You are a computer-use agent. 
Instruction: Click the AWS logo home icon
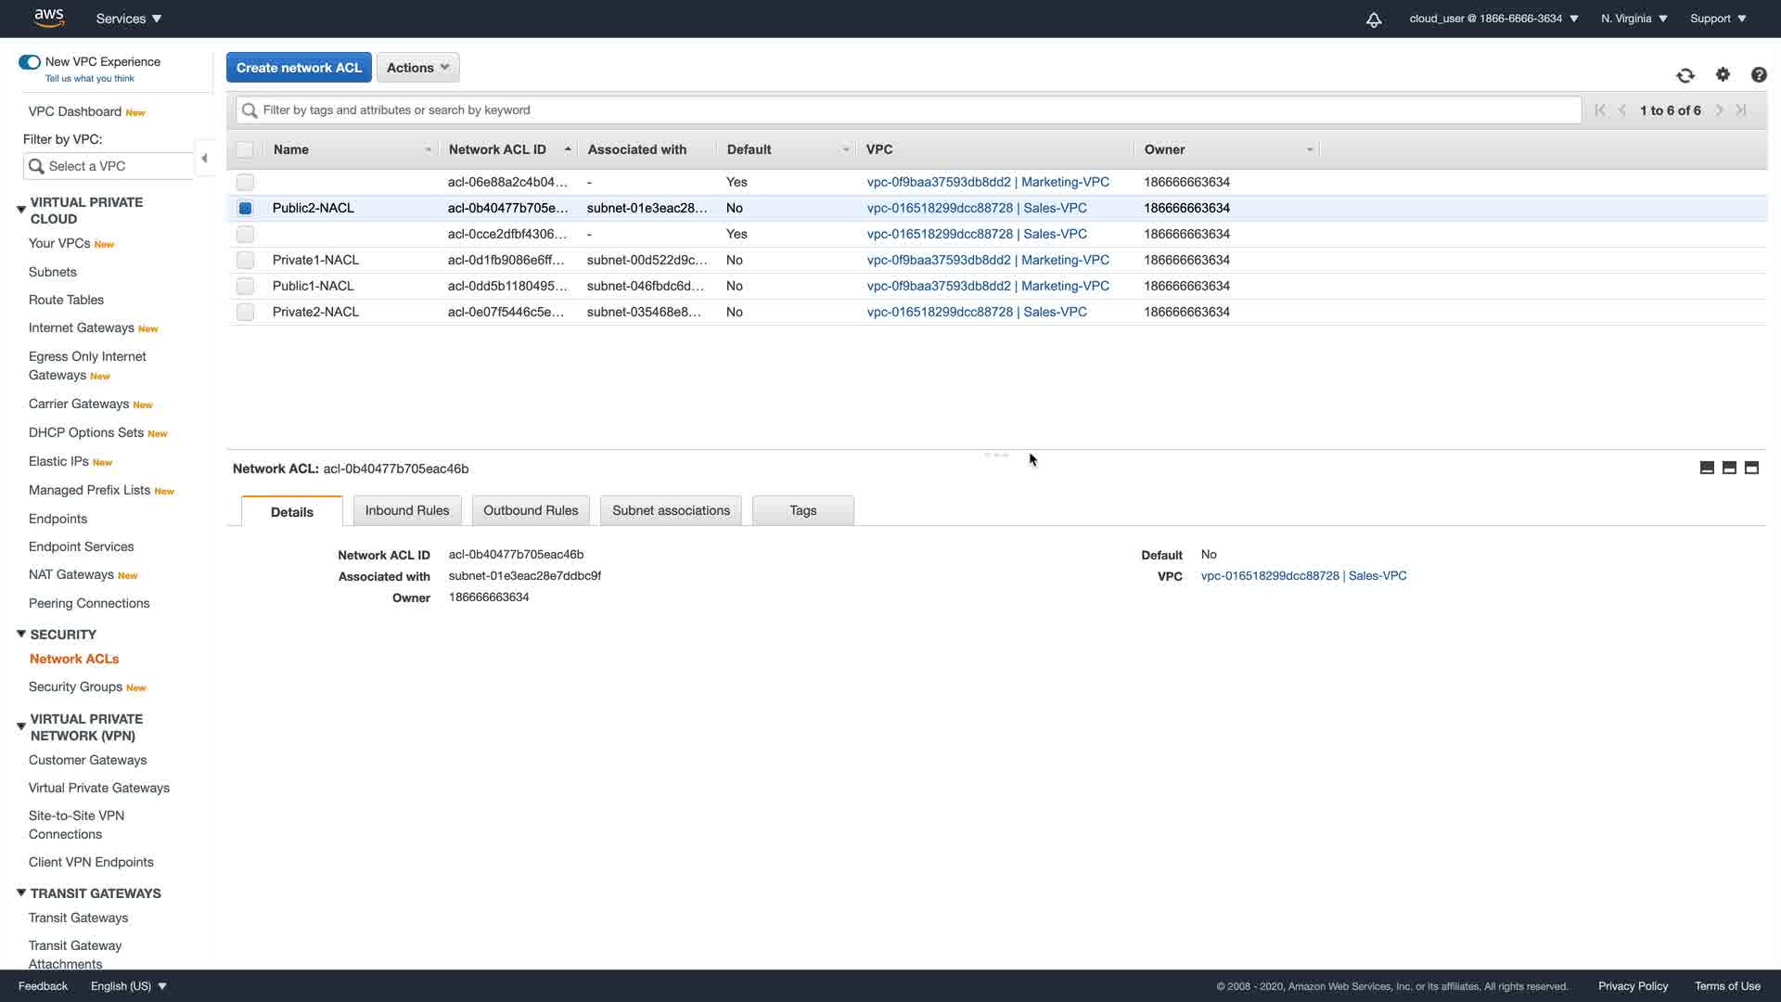(48, 18)
